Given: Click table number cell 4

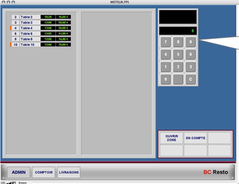Looking at the screenshot, I should coord(15,28).
